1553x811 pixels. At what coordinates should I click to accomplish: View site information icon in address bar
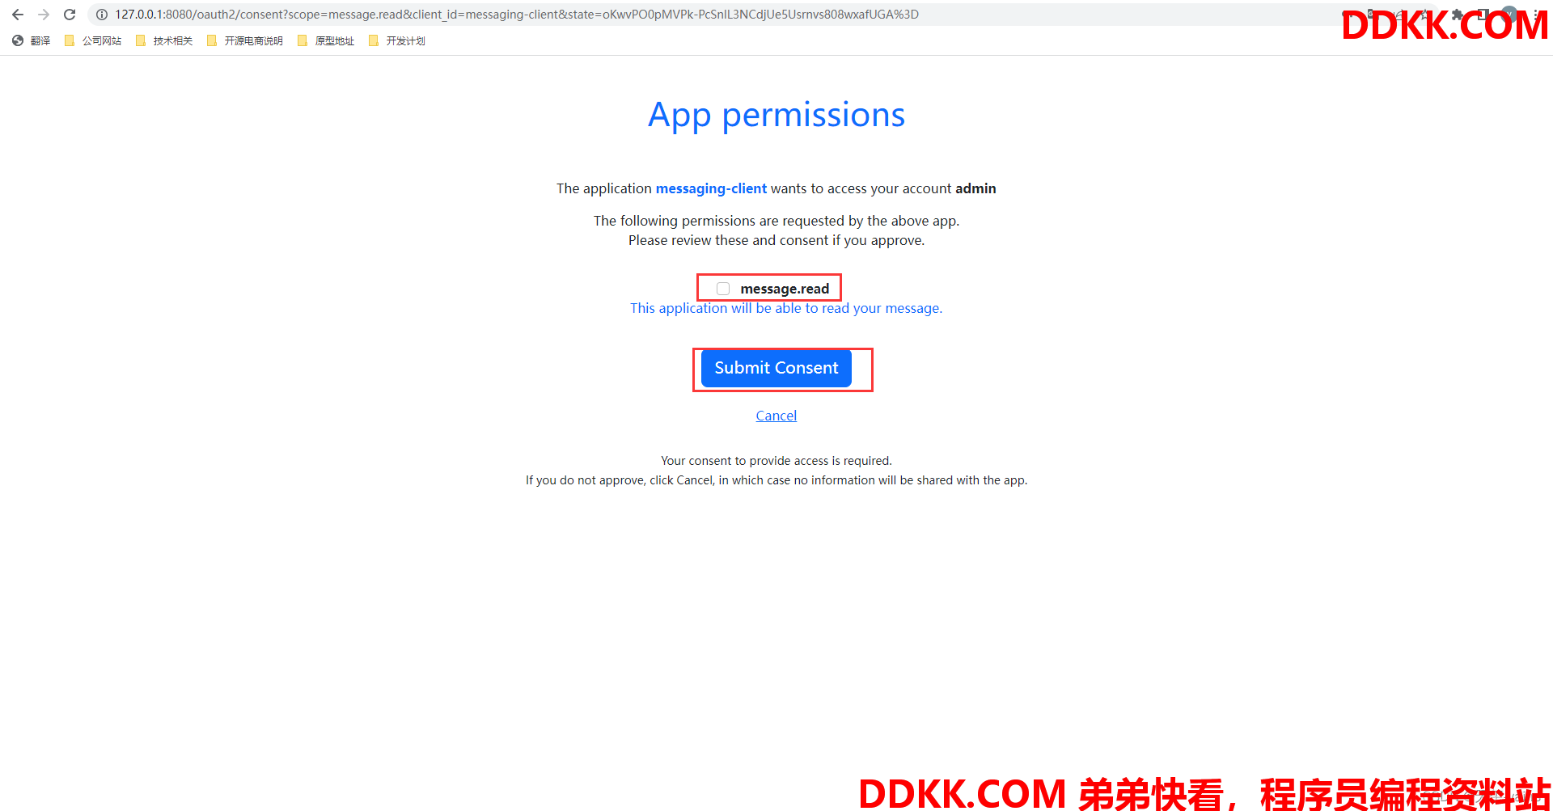click(x=102, y=15)
